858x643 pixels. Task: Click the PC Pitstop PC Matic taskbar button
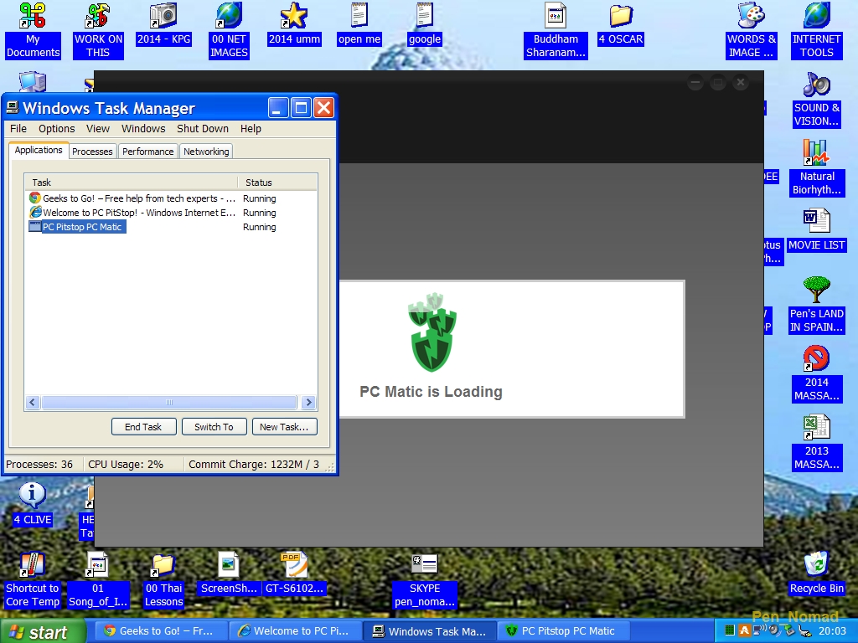564,631
